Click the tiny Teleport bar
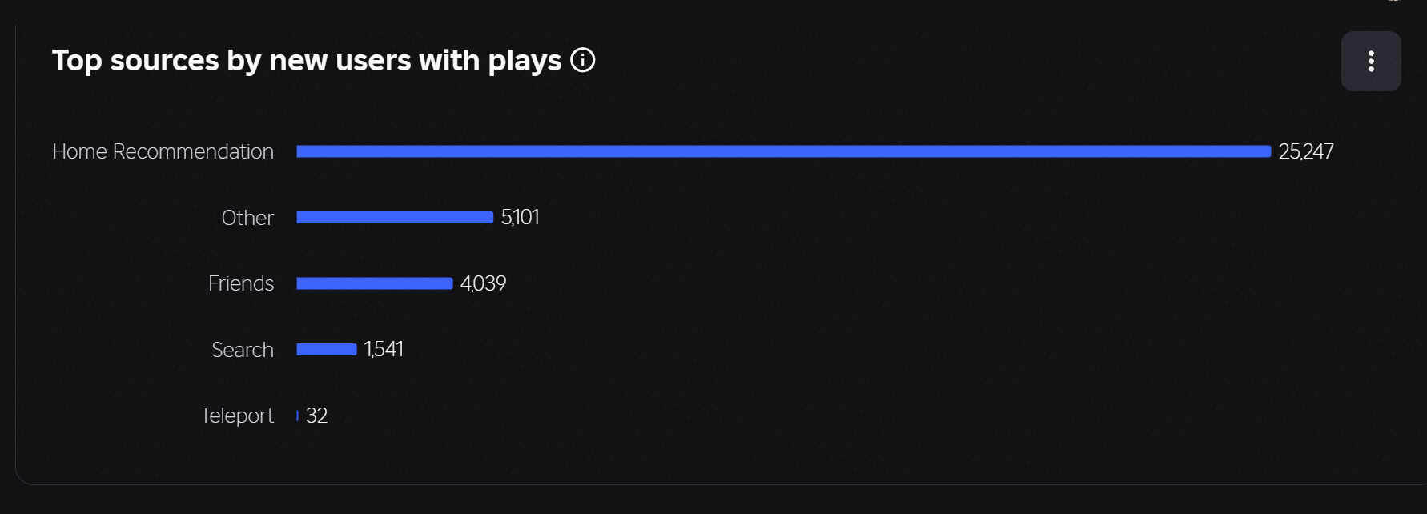 297,416
